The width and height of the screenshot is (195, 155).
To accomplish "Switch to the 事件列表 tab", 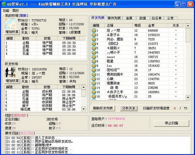I will 114,18.
